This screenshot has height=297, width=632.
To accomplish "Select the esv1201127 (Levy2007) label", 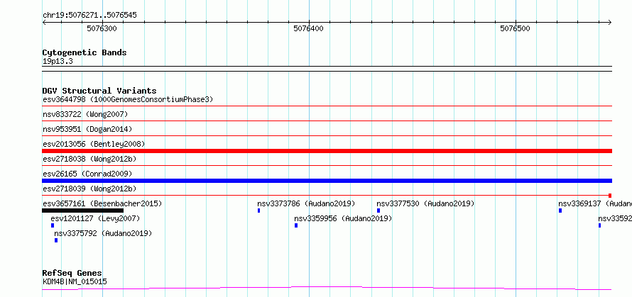I will pyautogui.click(x=95, y=218).
